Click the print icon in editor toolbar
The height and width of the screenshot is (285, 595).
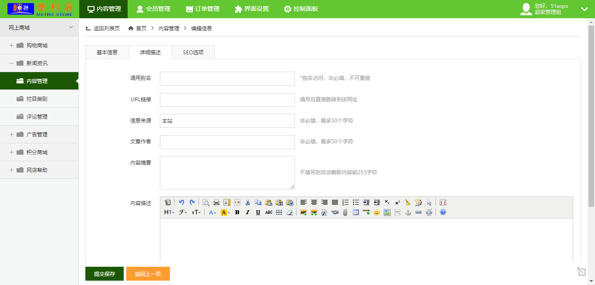pos(216,202)
